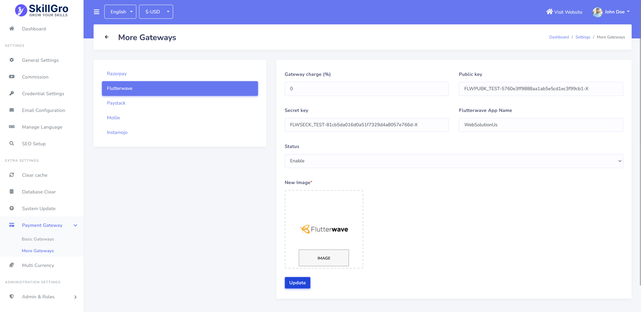Click the SkillGro logo
This screenshot has width=641, height=312.
tap(42, 10)
